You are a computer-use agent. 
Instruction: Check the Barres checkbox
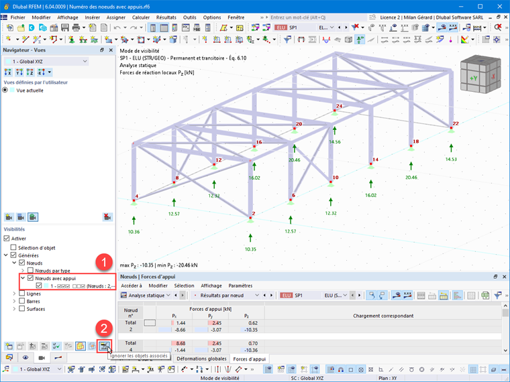pos(21,301)
